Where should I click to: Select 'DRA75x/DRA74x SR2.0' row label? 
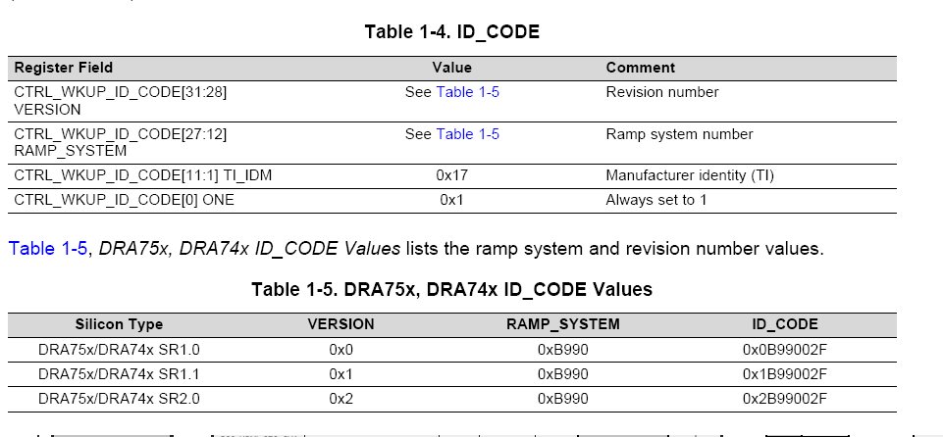(119, 399)
